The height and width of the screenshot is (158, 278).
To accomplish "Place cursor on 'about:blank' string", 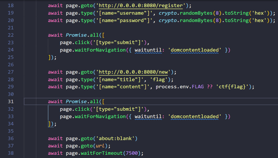I will [115, 138].
